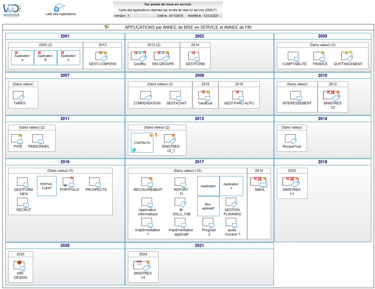Select the CONTRATS box
Viewport: 375px width, 289px height.
coord(142,143)
